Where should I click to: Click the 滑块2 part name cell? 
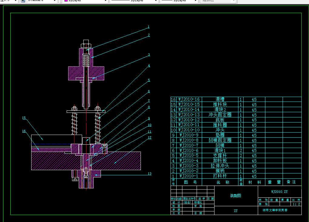pos(220,109)
